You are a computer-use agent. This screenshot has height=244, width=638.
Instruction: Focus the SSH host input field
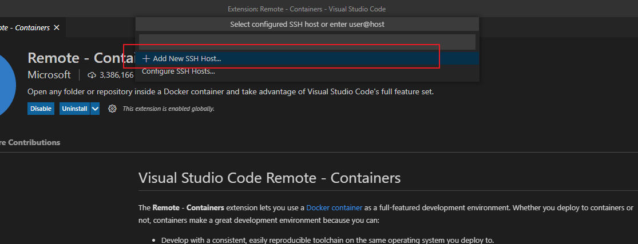(x=307, y=42)
